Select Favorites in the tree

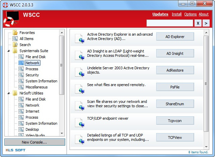[27, 33]
